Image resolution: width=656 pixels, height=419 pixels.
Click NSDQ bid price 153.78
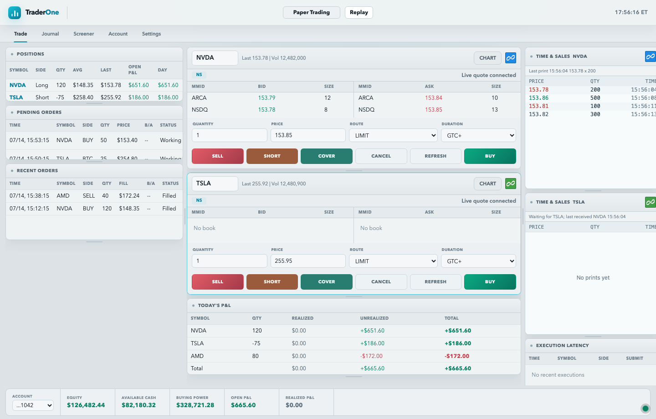[266, 110]
